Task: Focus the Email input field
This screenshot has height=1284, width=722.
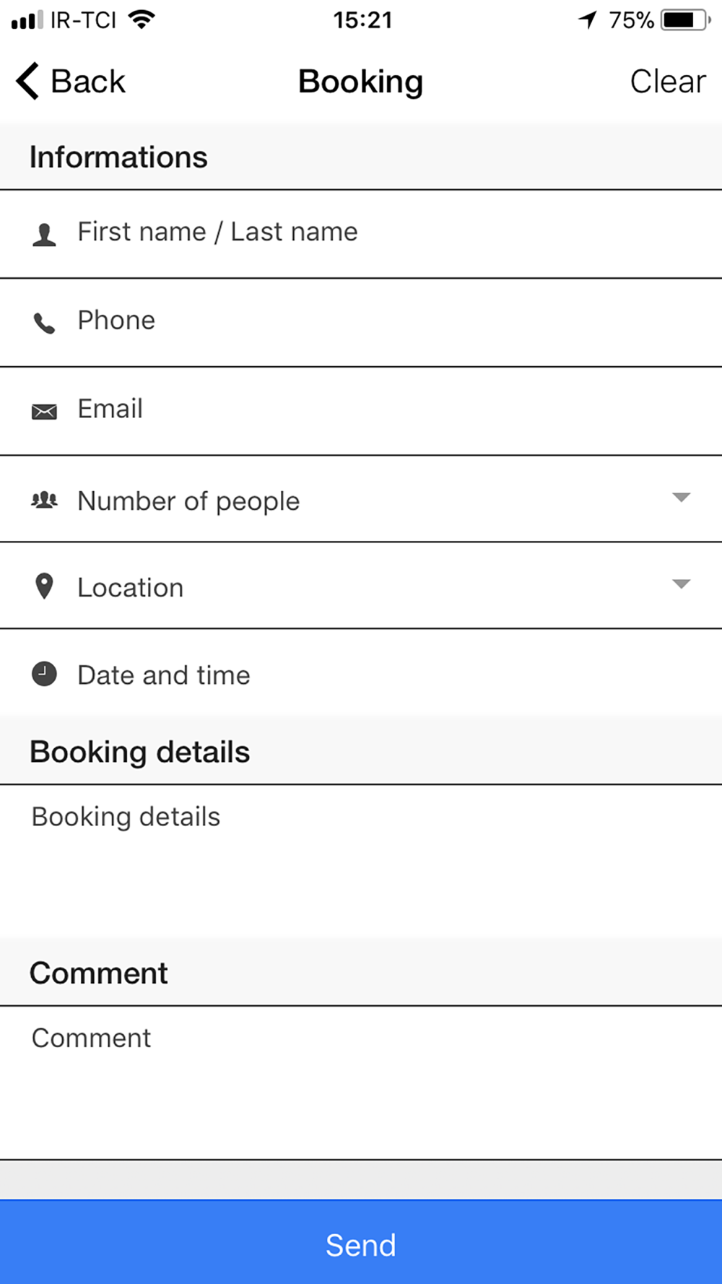Action: [x=361, y=412]
